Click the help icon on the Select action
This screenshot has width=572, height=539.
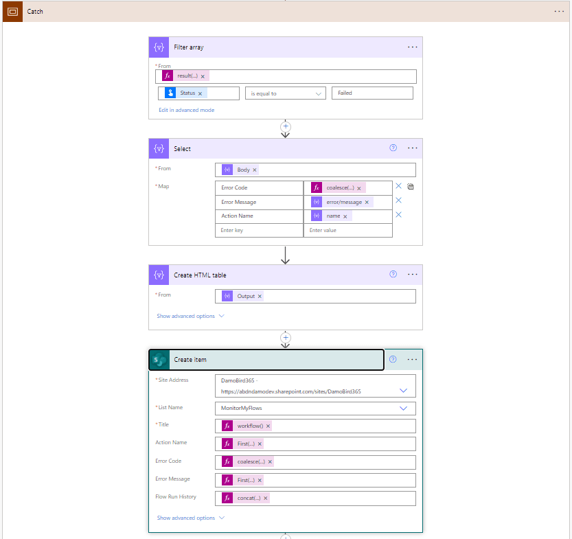pos(393,148)
